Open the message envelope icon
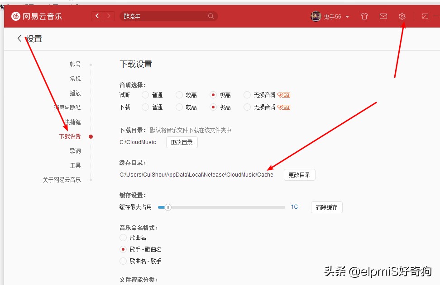 [x=383, y=16]
